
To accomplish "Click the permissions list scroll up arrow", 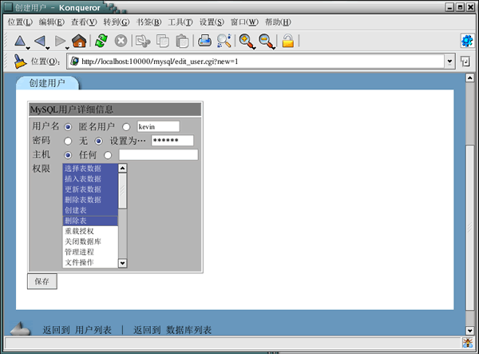I will [x=122, y=168].
